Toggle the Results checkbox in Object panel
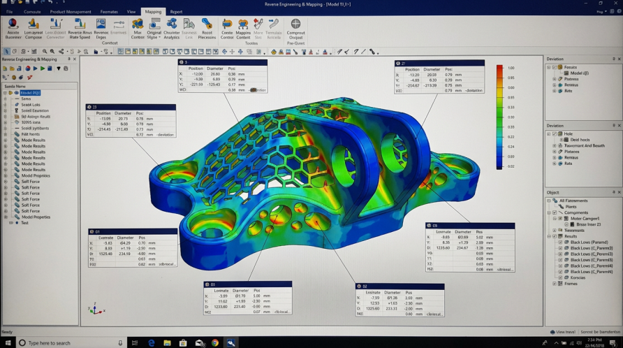Screen dimensions: 623x348 pos(555,236)
